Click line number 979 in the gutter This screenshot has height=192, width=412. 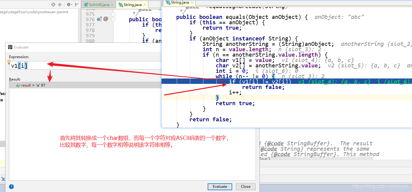click(x=90, y=36)
